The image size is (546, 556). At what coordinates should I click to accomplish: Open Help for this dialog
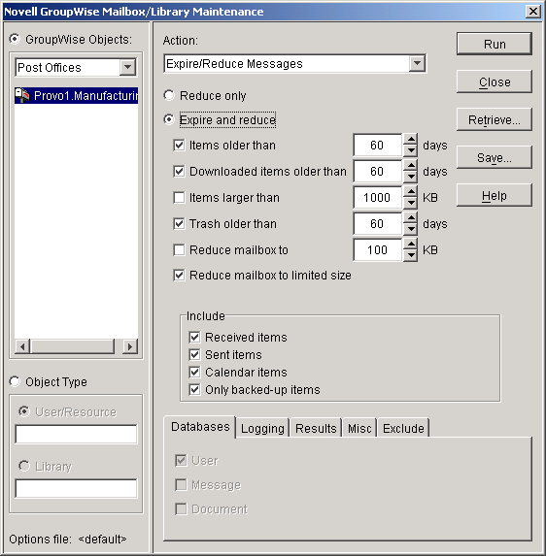[x=495, y=195]
